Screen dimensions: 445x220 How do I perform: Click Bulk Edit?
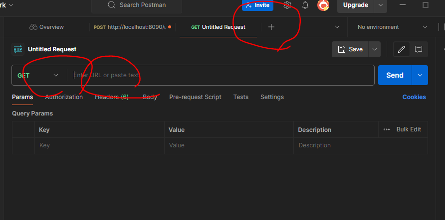coord(409,129)
